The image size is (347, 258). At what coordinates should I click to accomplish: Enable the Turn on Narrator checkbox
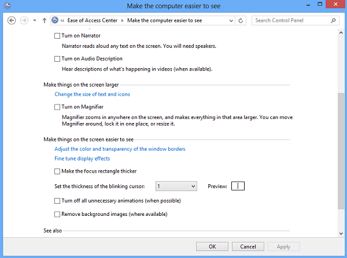point(57,36)
